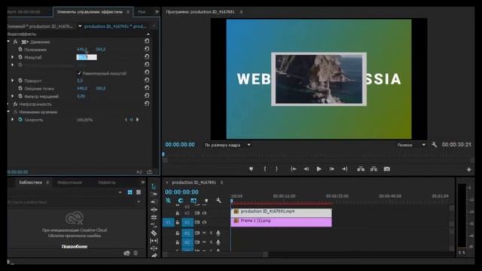This screenshot has width=482, height=271.
Task: Toggle lock on track V1
Action: click(178, 222)
